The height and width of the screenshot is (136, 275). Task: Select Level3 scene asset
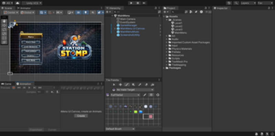click(177, 29)
